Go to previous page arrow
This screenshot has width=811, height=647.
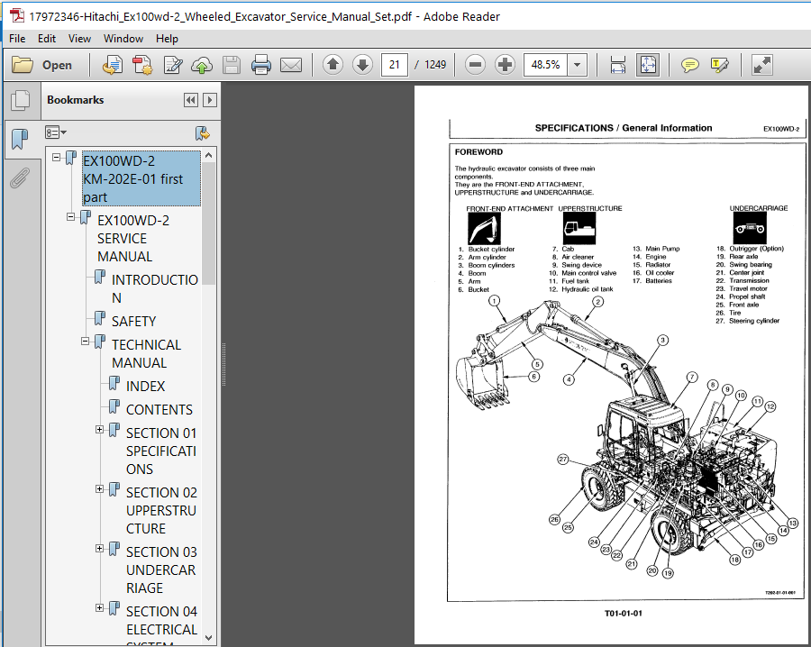coord(333,65)
